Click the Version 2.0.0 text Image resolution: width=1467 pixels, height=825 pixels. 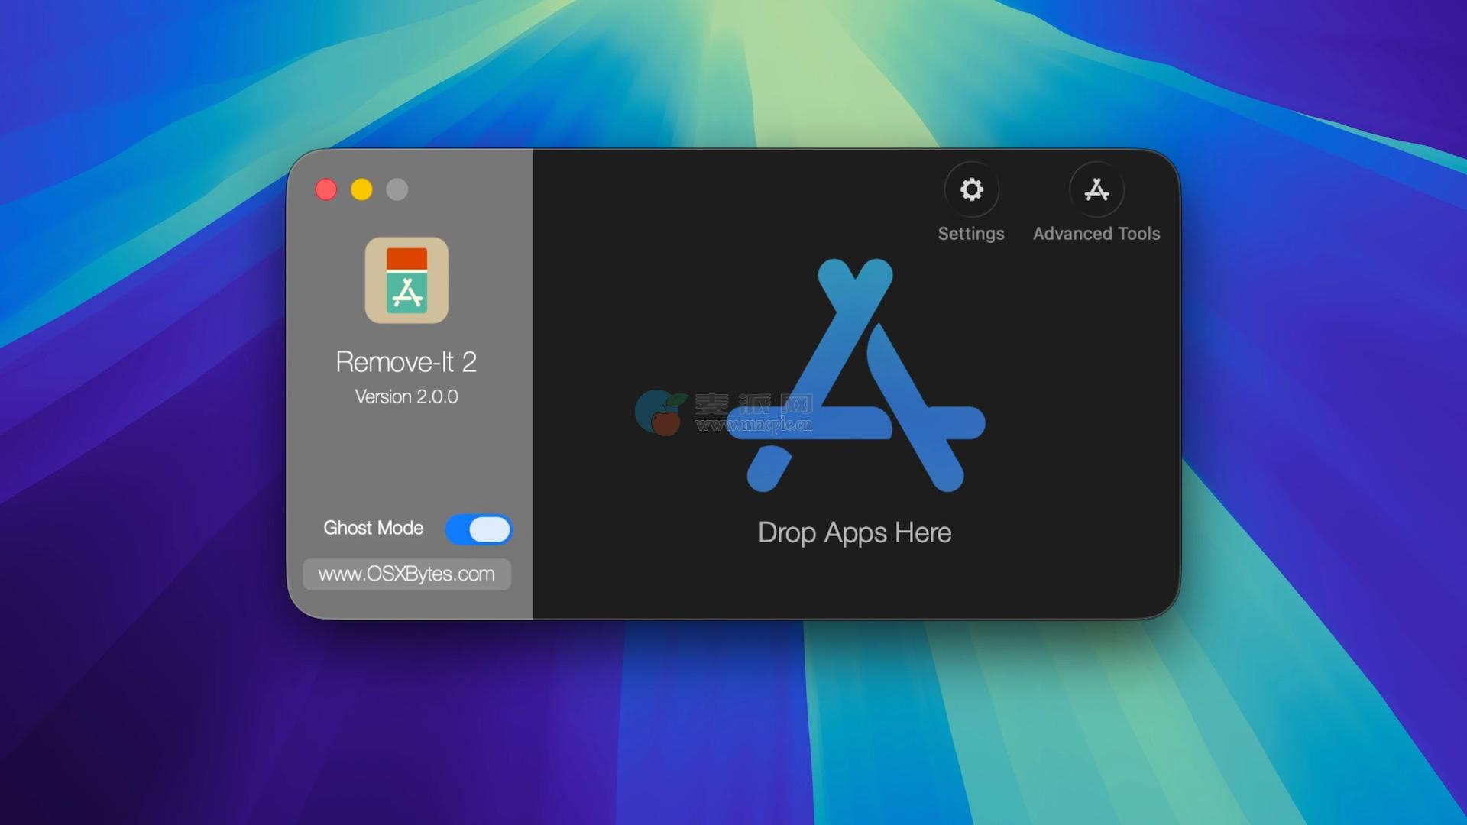[x=406, y=396]
